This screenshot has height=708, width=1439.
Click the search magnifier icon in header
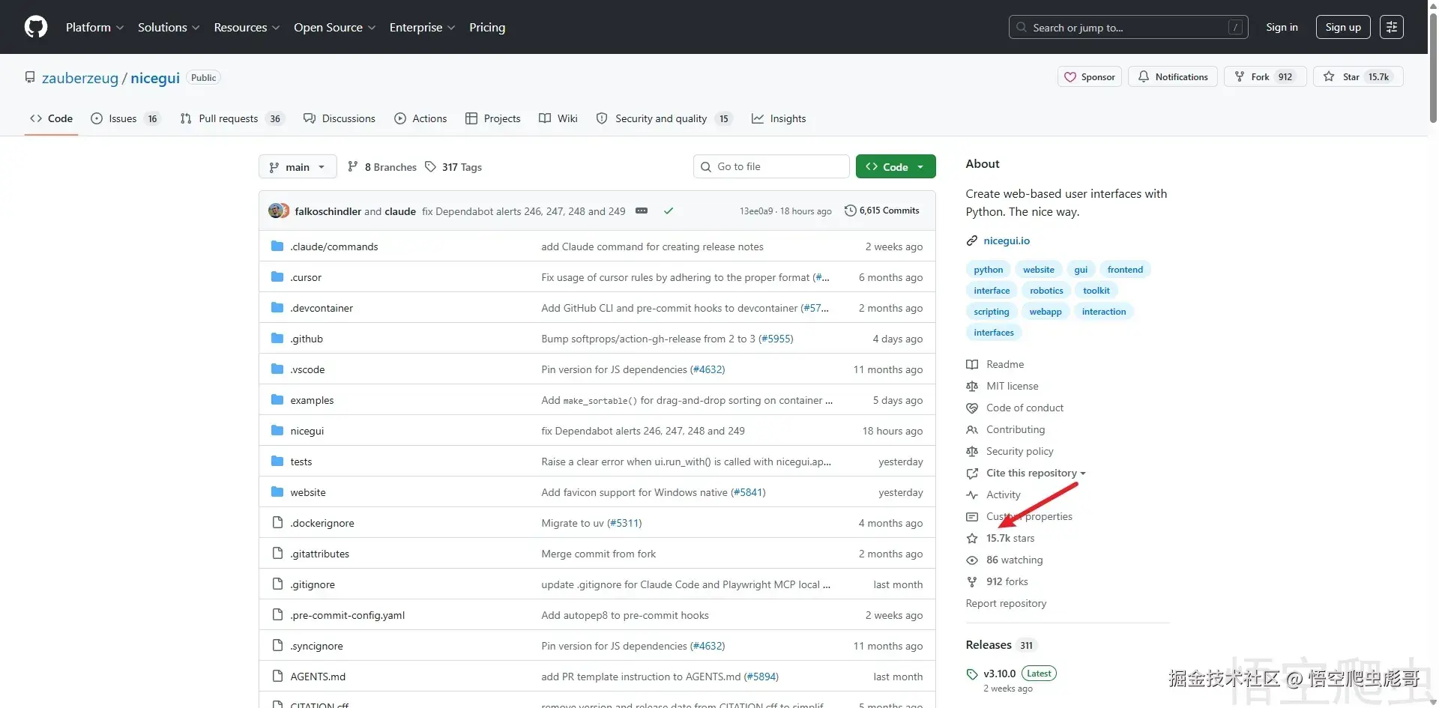click(x=1021, y=28)
